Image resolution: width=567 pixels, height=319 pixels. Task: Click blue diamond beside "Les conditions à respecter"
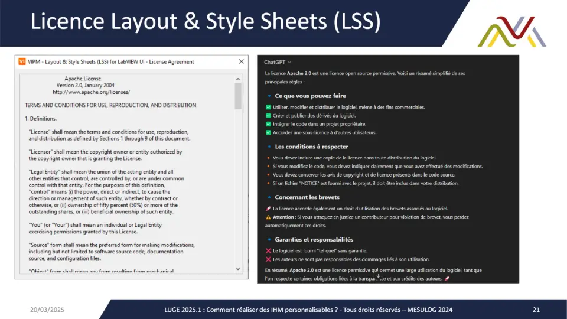(269, 147)
